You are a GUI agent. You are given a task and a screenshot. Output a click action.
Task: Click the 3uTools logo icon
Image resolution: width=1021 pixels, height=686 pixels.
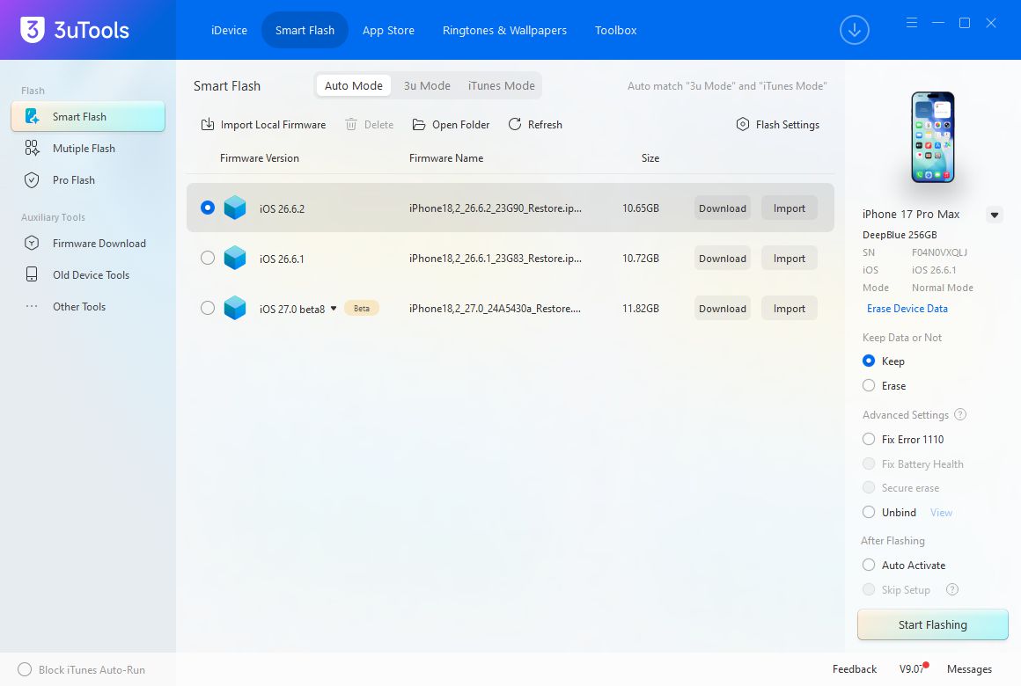pyautogui.click(x=33, y=29)
